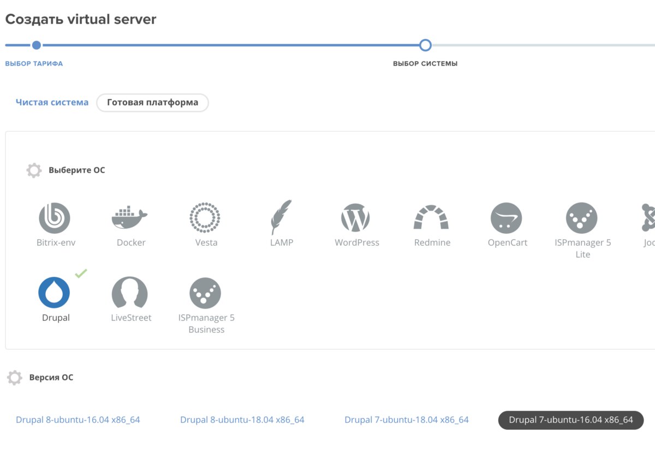Image resolution: width=655 pixels, height=449 pixels.
Task: Pick the Vesta control panel icon
Action: tap(205, 218)
